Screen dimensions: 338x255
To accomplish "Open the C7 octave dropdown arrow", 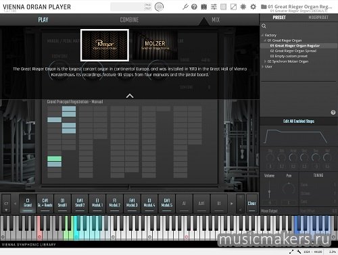I will [x=6, y=210].
